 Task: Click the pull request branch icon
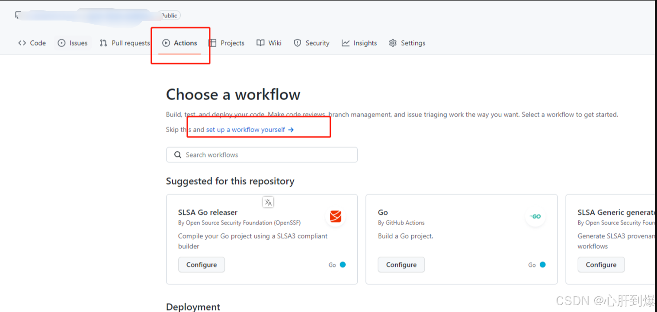tap(103, 43)
